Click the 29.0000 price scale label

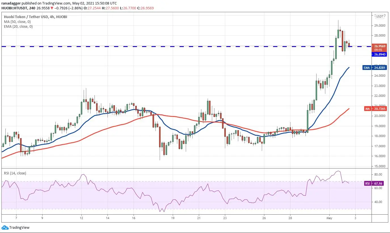[x=379, y=25]
